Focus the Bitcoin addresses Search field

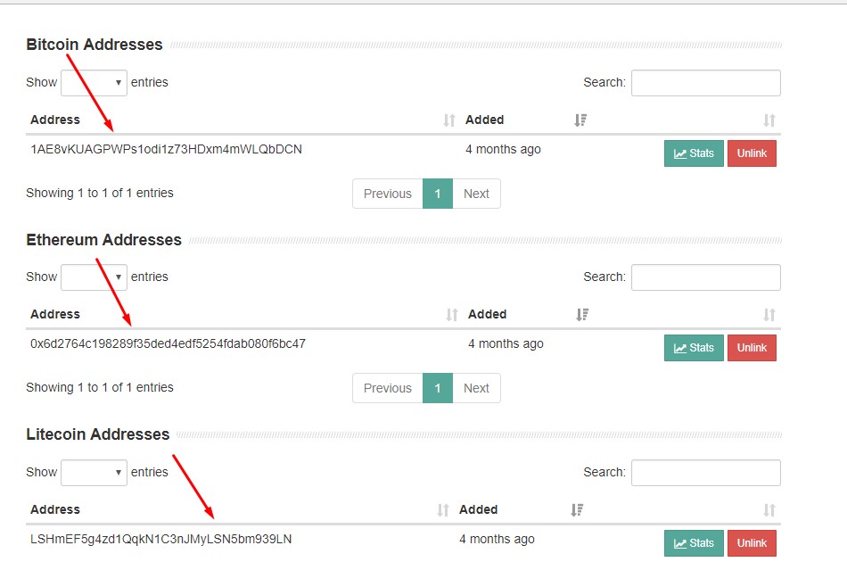click(x=705, y=83)
